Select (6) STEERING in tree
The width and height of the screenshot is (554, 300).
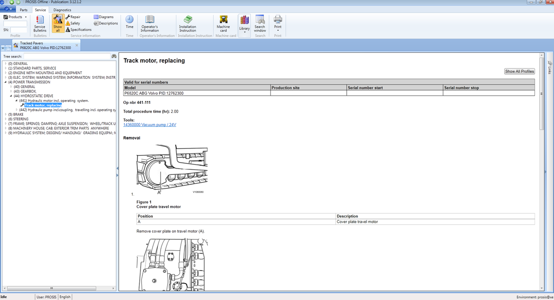click(18, 119)
